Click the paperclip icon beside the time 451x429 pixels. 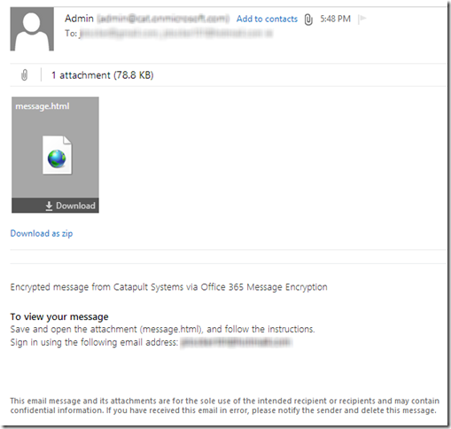point(308,19)
